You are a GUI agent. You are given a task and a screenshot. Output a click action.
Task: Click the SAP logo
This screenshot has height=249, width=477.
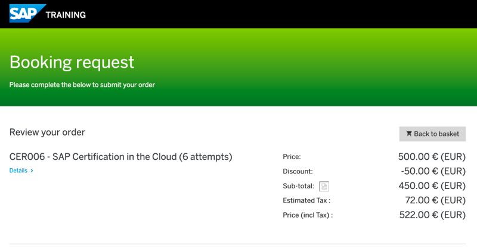pos(27,13)
